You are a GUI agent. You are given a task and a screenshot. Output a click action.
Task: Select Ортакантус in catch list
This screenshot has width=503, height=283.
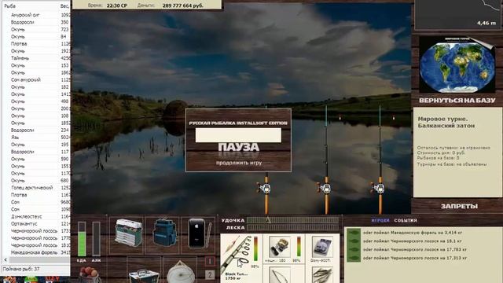pyautogui.click(x=24, y=223)
